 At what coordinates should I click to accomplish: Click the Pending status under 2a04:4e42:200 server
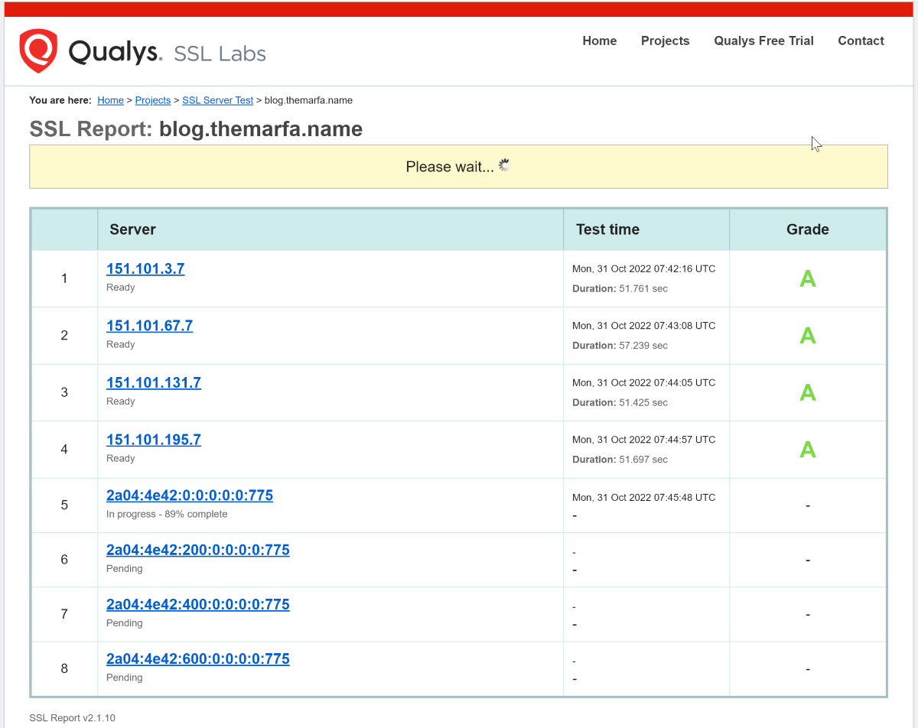coord(125,568)
